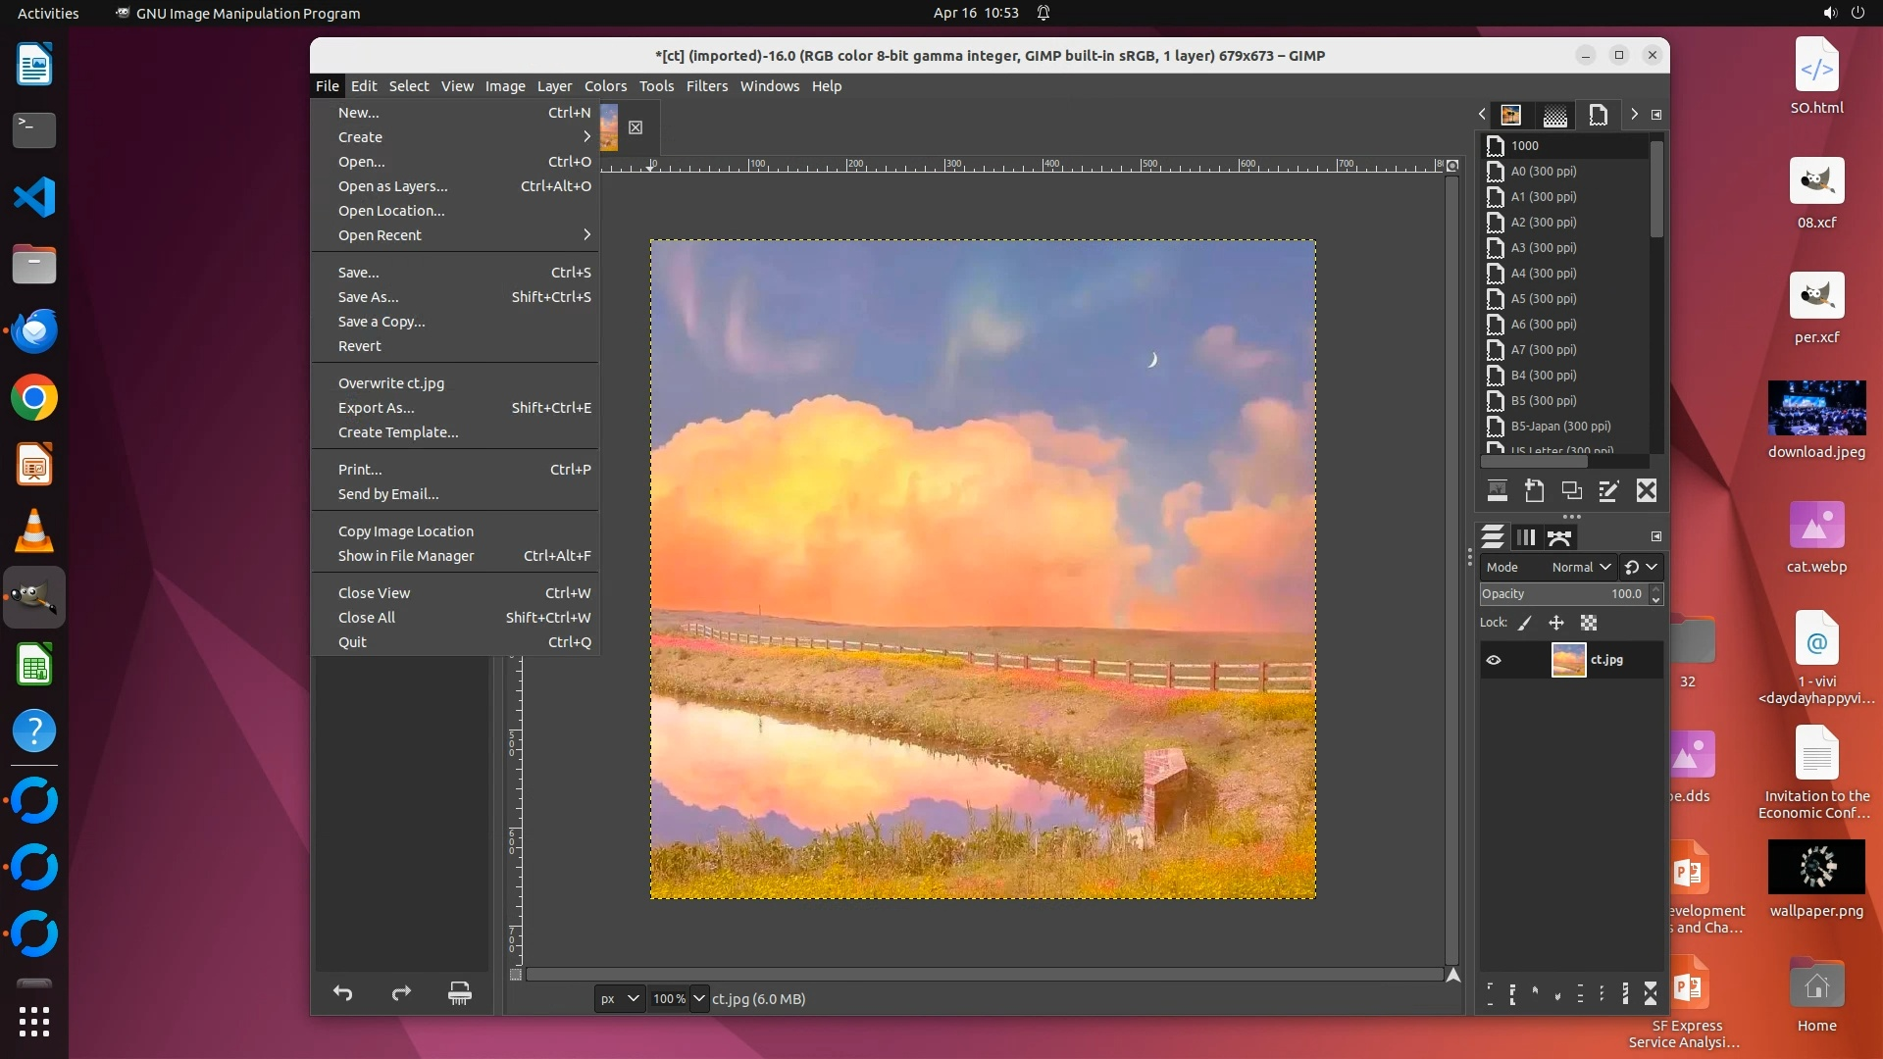The width and height of the screenshot is (1883, 1059).
Task: Open the zoom percentage dropdown at 100%
Action: (x=698, y=998)
